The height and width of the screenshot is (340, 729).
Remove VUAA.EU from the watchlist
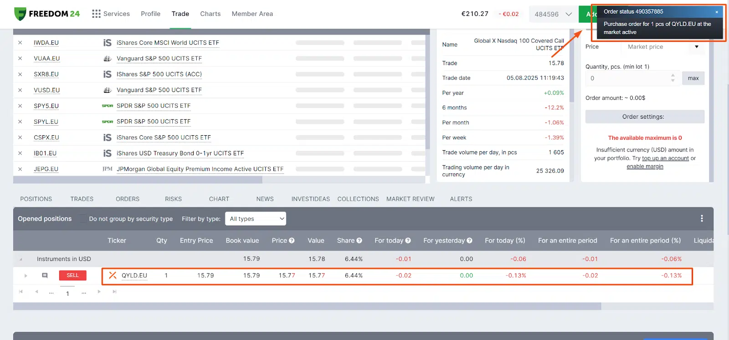pos(20,58)
